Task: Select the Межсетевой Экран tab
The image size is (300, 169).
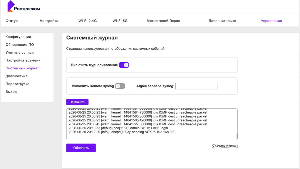Action: point(163,21)
